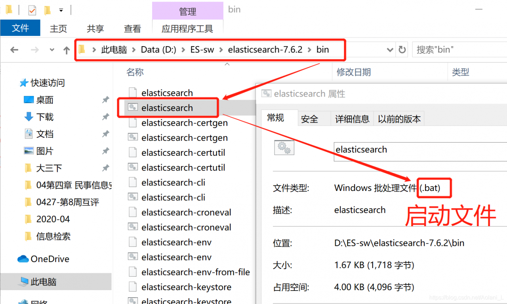Switch to the 查看 ribbon tab
The height and width of the screenshot is (304, 507).
pos(132,28)
